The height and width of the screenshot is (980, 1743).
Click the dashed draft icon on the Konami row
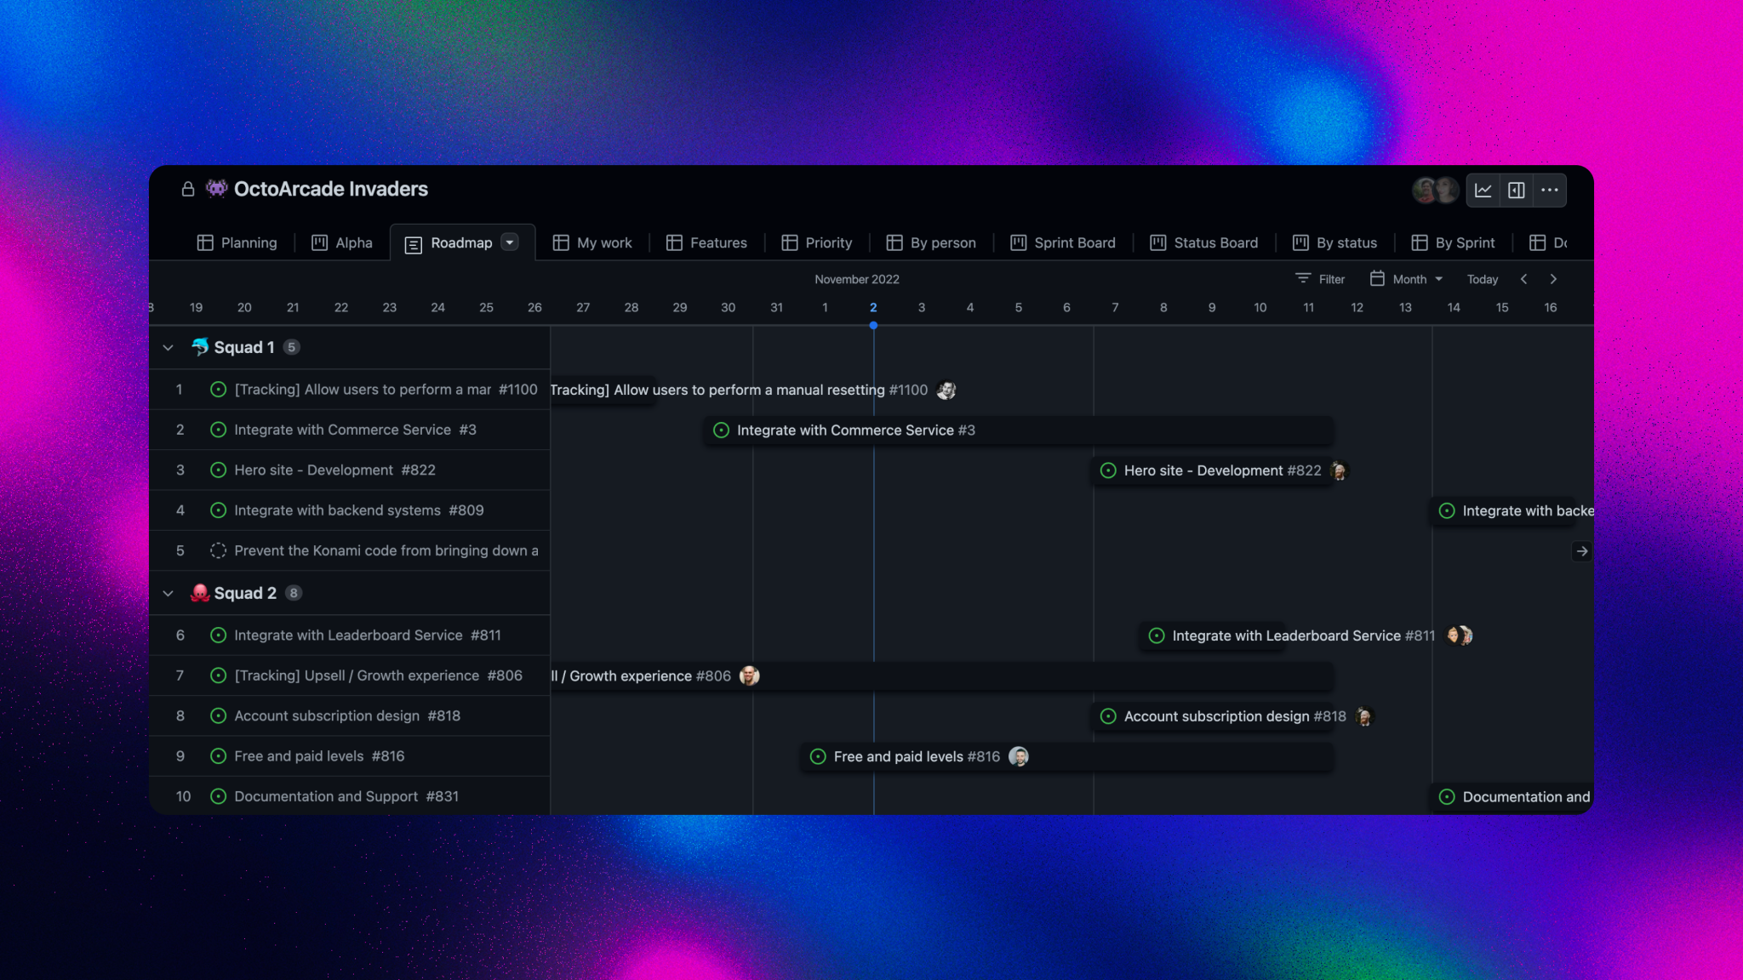coord(217,550)
